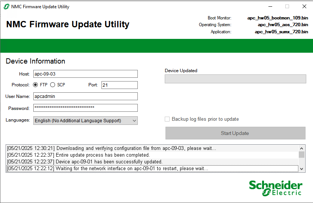Click the Device Updated progress bar
Viewport: 313px width, 203px height.
click(x=235, y=79)
